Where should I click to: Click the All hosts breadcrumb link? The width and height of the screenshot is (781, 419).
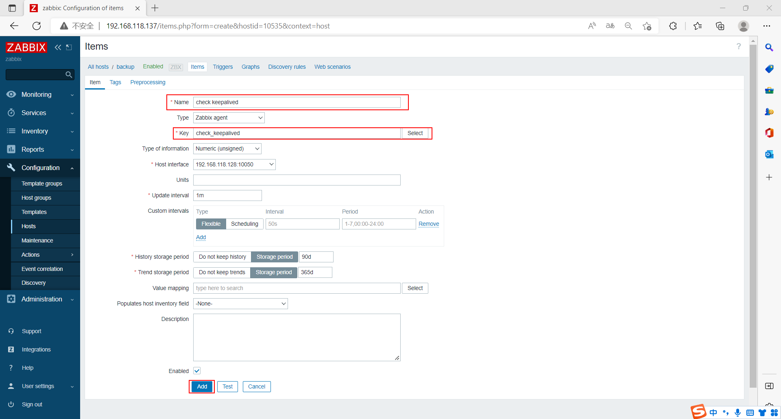98,67
